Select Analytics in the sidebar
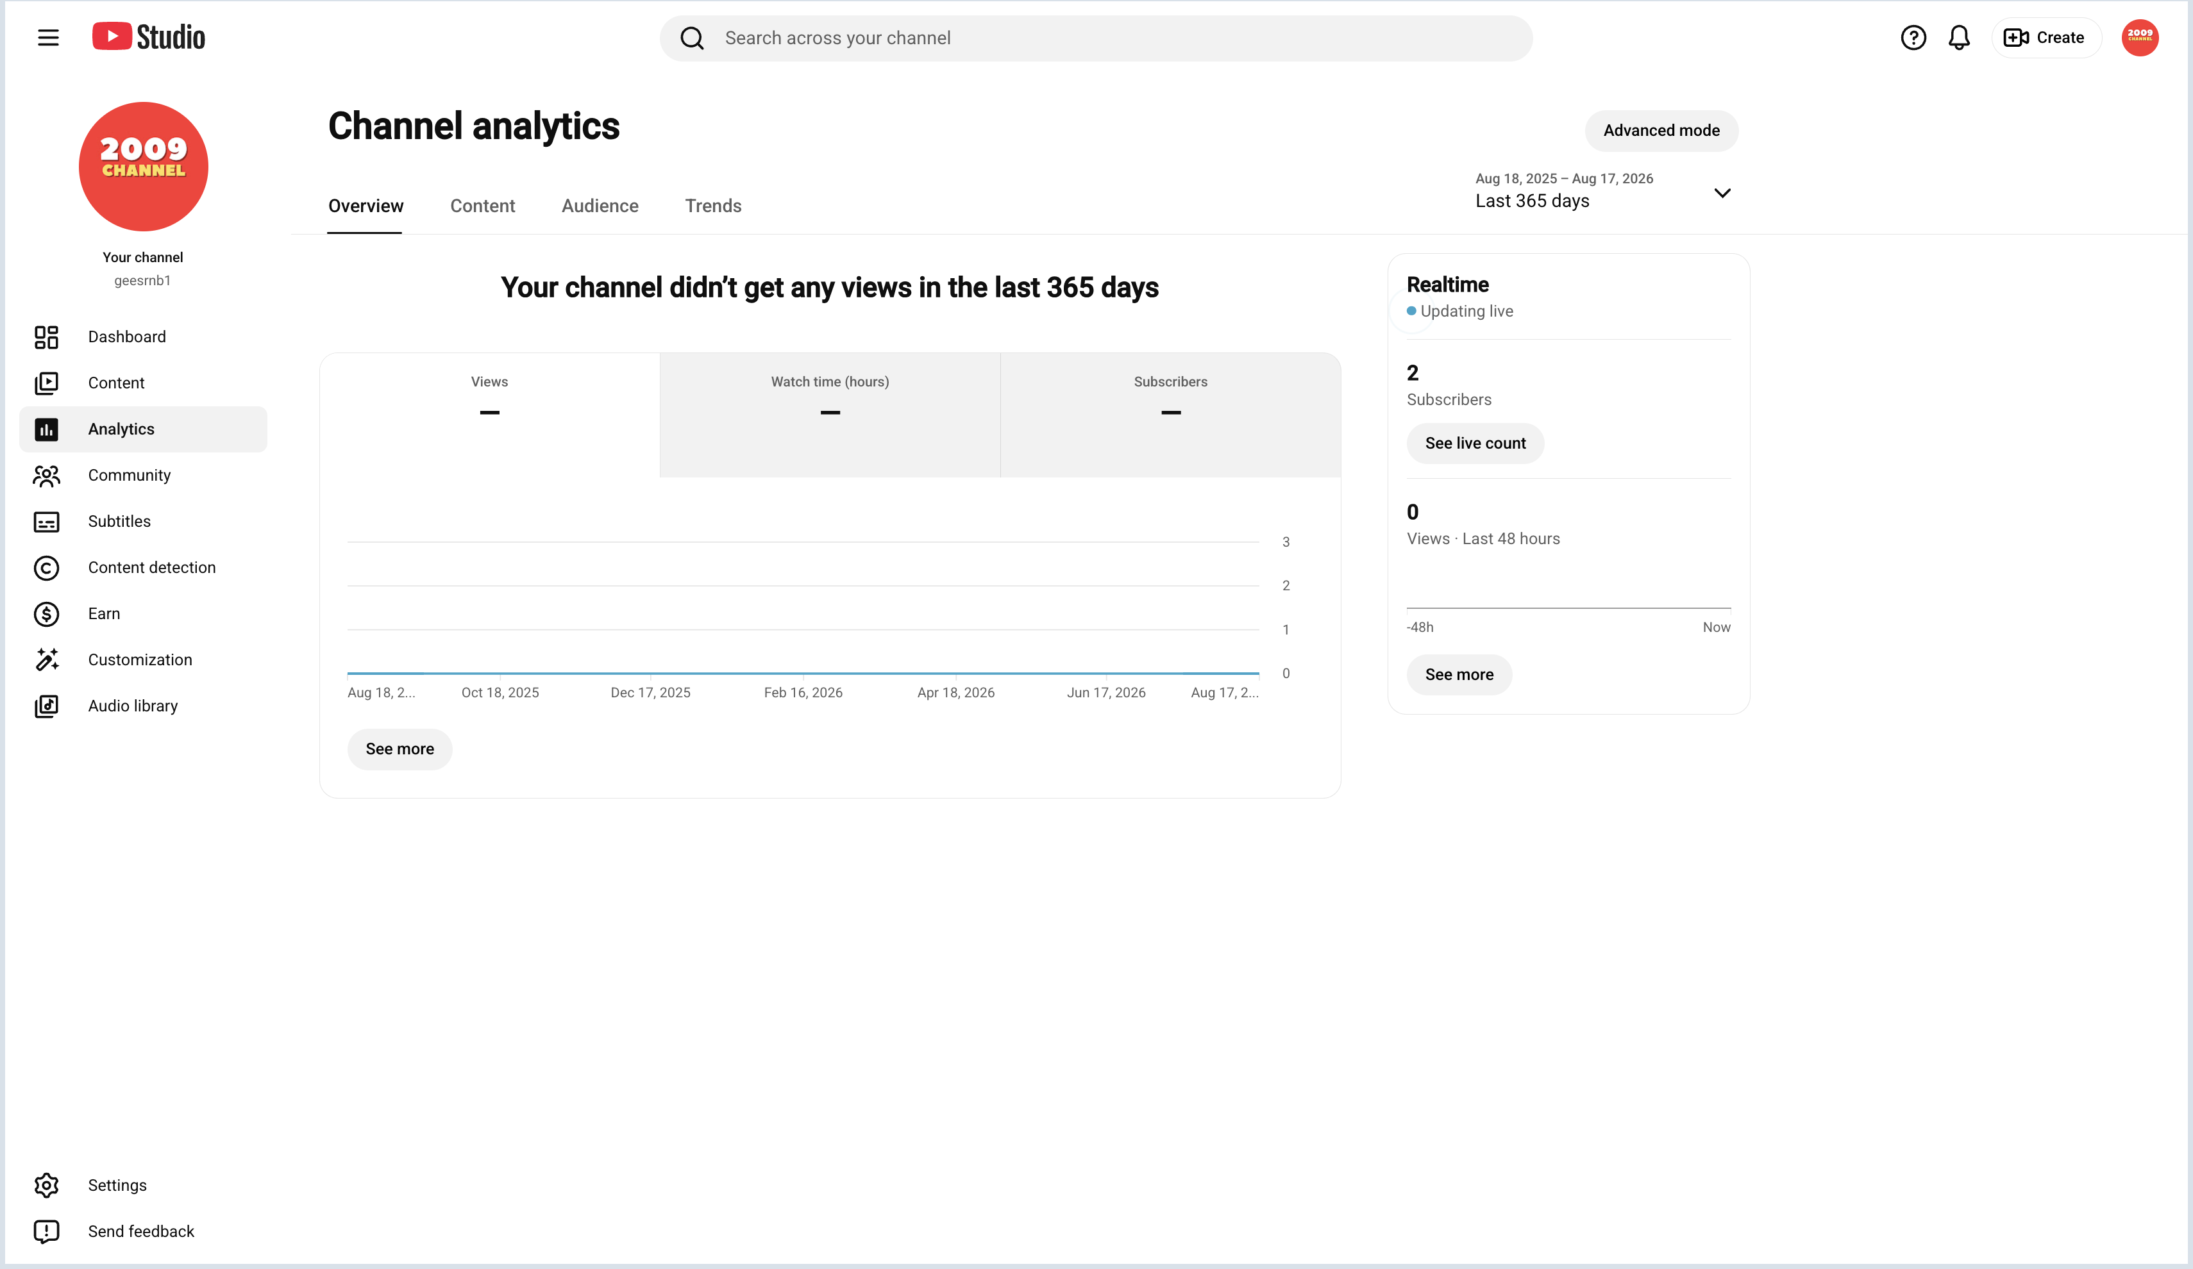Image resolution: width=2193 pixels, height=1269 pixels. tap(143, 429)
